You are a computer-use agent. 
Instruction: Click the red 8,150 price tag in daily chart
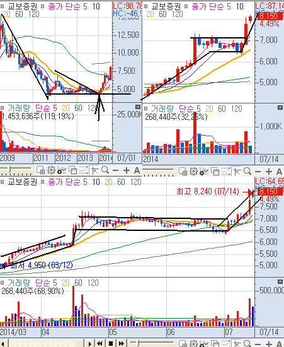pos(270,191)
